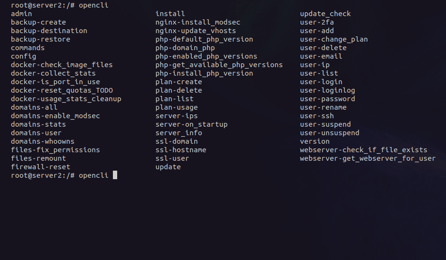Image resolution: width=446 pixels, height=260 pixels.
Task: Click the 'admin' command at list top
Action: tap(21, 14)
